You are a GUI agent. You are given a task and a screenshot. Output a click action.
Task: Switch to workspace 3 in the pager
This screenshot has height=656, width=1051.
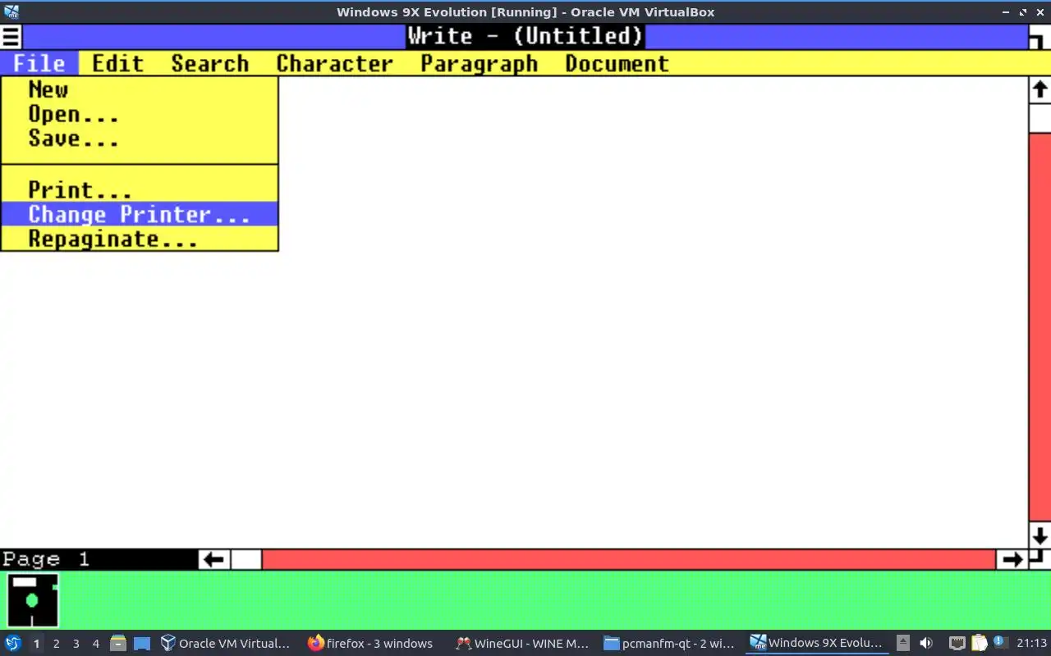[x=76, y=644]
